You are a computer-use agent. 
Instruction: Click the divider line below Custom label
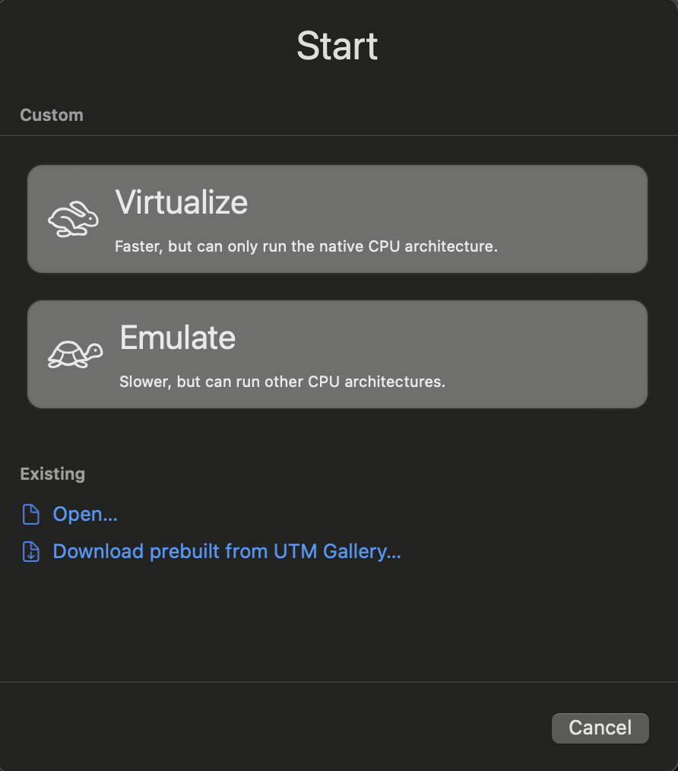pos(339,136)
